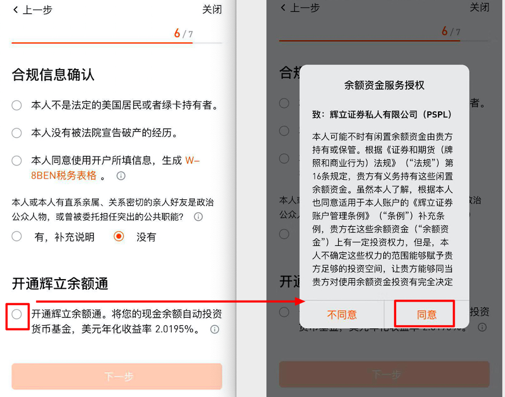Select third compliance radio in right dimmed screen
The image size is (505, 397).
coord(284,159)
